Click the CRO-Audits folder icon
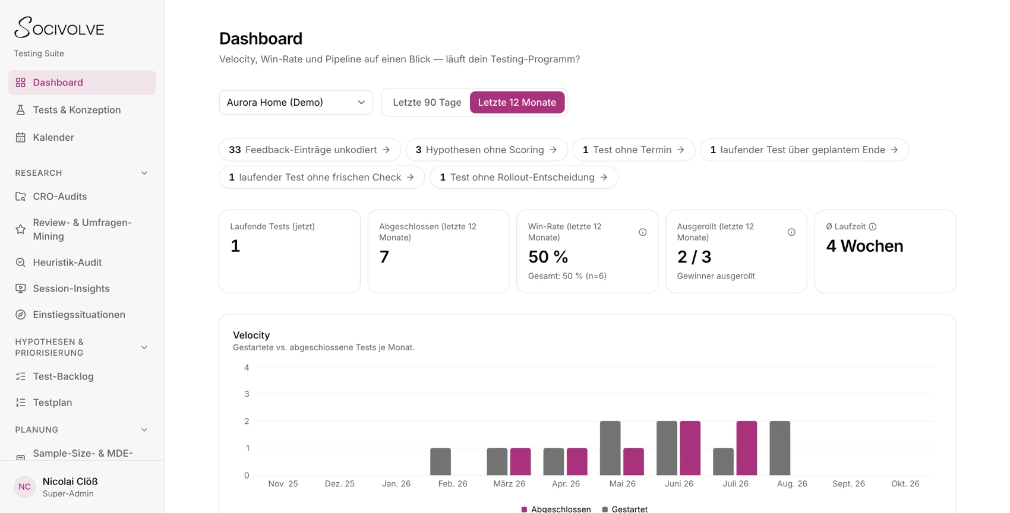Image resolution: width=1010 pixels, height=513 pixels. coord(21,197)
